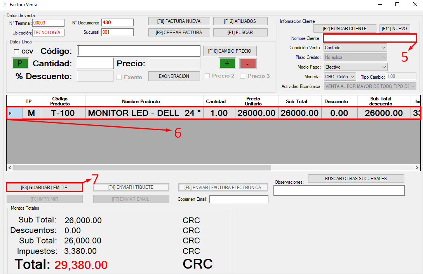Click the Precio field

(x=174, y=64)
